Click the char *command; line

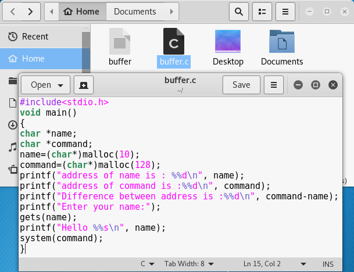(x=56, y=144)
